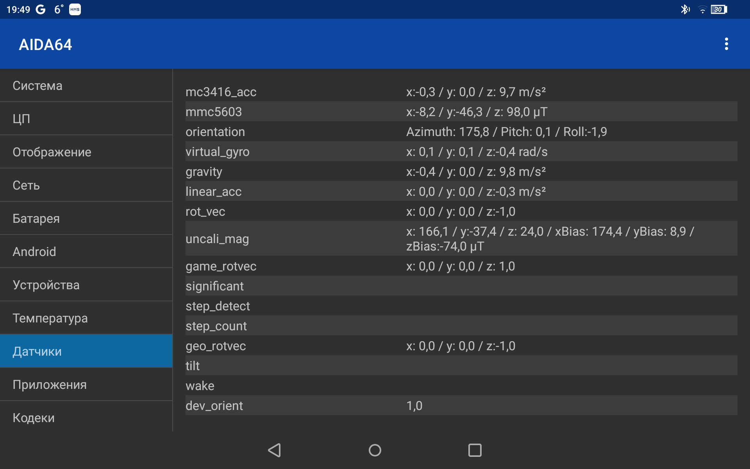This screenshot has height=469, width=750.
Task: Tap the battery level indicator
Action: [719, 9]
